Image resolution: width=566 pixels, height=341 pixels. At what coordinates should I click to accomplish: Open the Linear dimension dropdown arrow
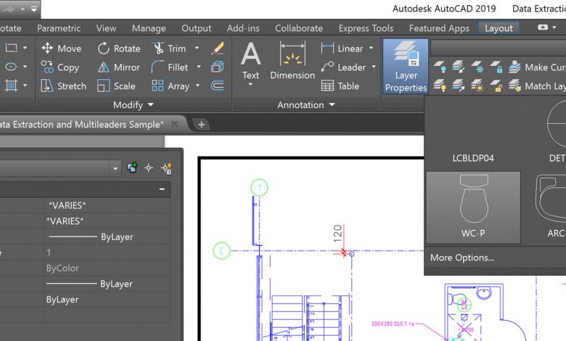click(371, 49)
